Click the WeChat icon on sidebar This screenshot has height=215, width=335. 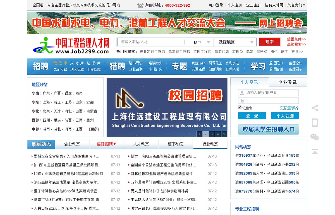pyautogui.click(x=315, y=137)
